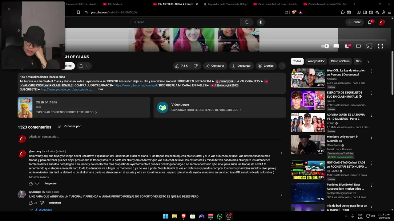394x221 pixels.
Task: Like the video with 7,1 K likes
Action: pyautogui.click(x=181, y=66)
